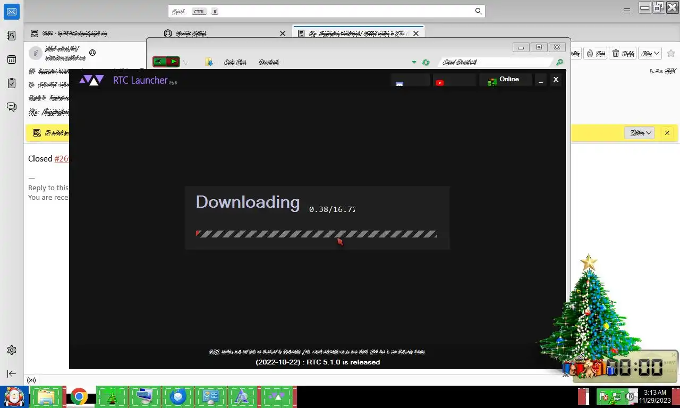Click the Thunderbird status bar activity icon
The image size is (680, 408).
point(31,380)
